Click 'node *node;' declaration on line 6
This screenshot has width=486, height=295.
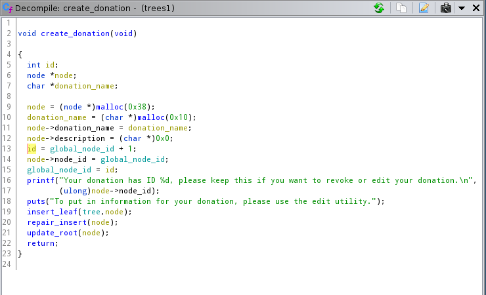[x=64, y=75]
